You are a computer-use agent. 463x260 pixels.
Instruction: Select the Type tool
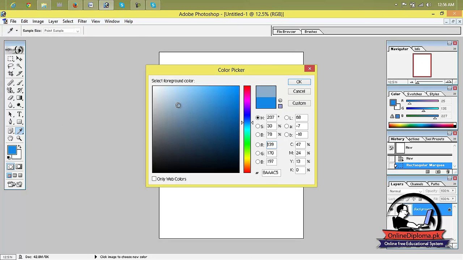(19, 114)
